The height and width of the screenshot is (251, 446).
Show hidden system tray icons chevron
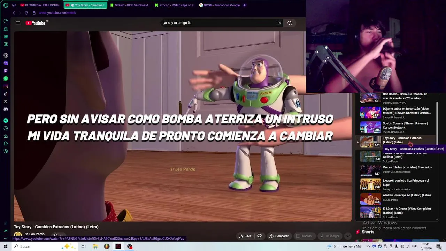[369, 246]
